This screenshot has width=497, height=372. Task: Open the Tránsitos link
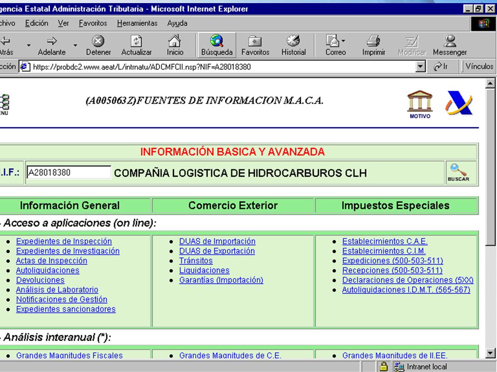(x=196, y=260)
